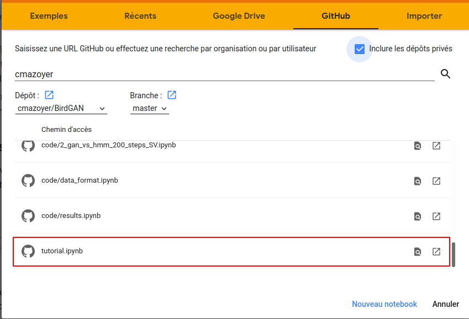Switch to the Exemples tab
The height and width of the screenshot is (319, 469).
[x=49, y=16]
